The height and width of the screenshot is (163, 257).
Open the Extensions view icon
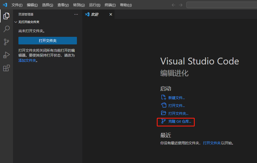pos(6,68)
